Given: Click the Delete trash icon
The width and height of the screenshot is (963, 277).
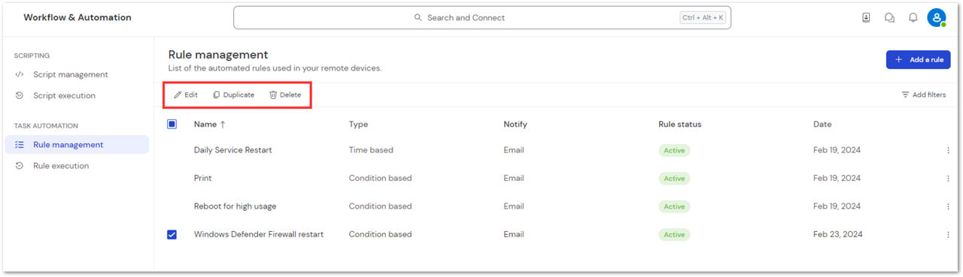Looking at the screenshot, I should (273, 95).
